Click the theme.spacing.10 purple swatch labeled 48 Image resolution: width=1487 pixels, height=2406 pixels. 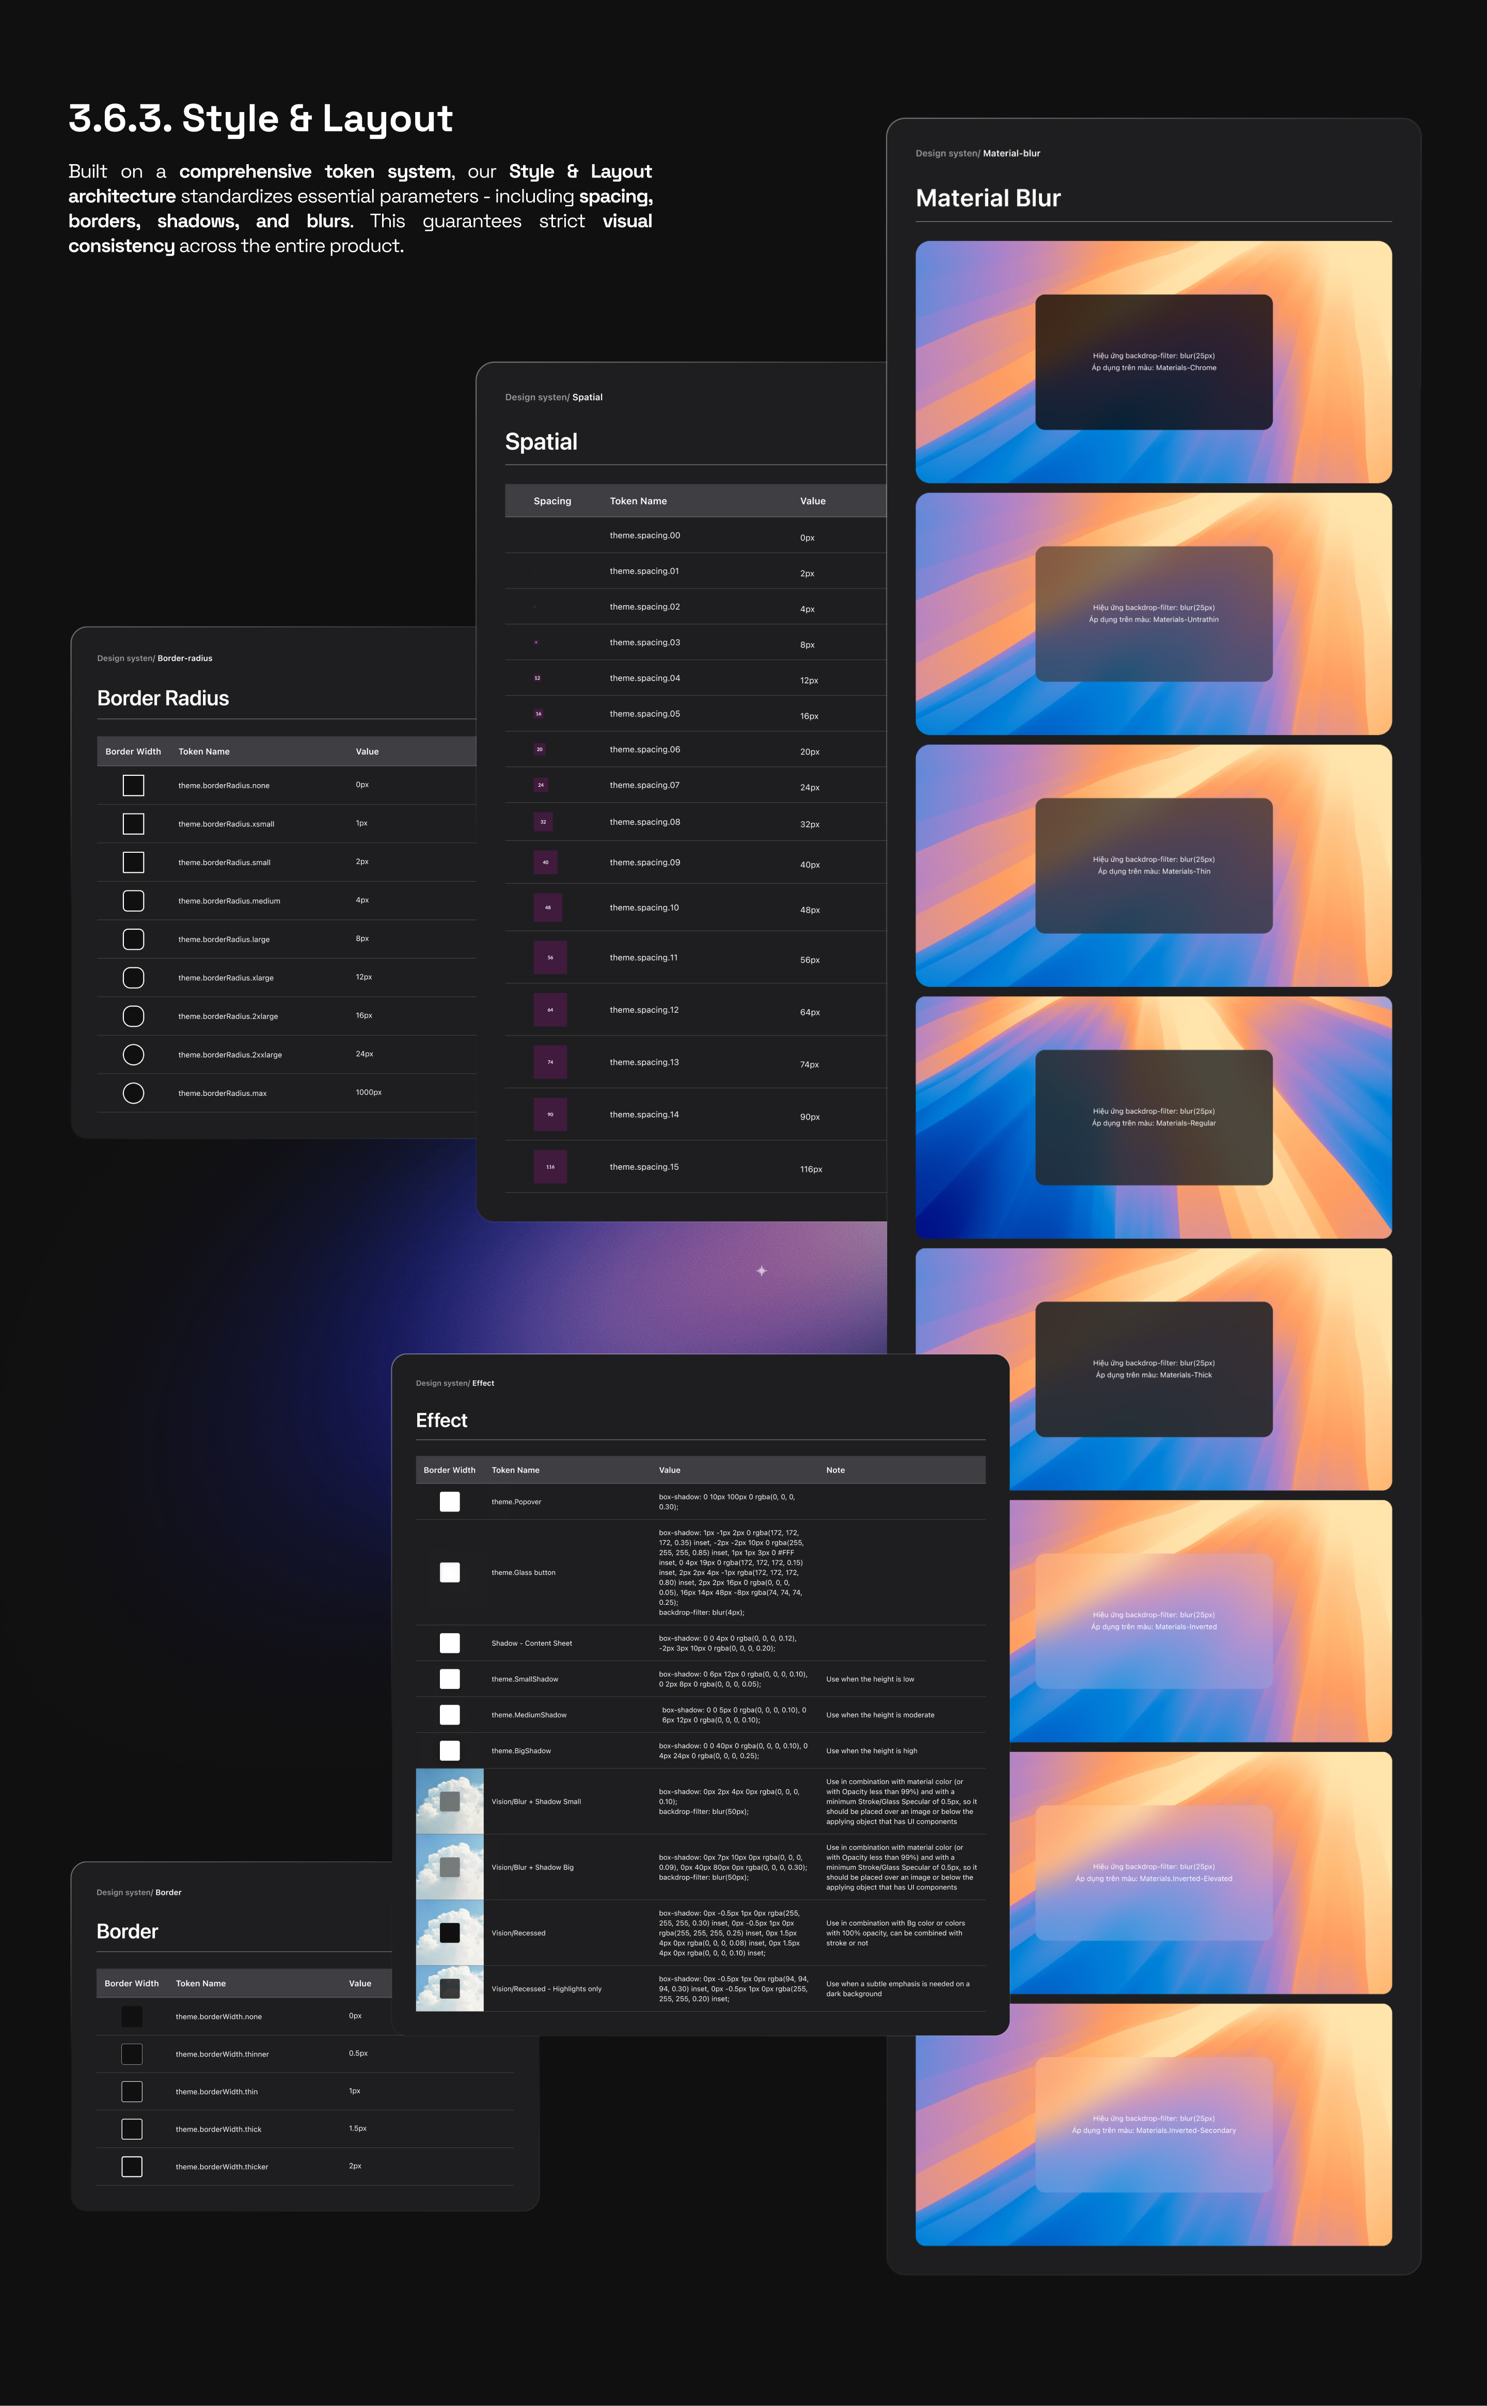[x=548, y=906]
